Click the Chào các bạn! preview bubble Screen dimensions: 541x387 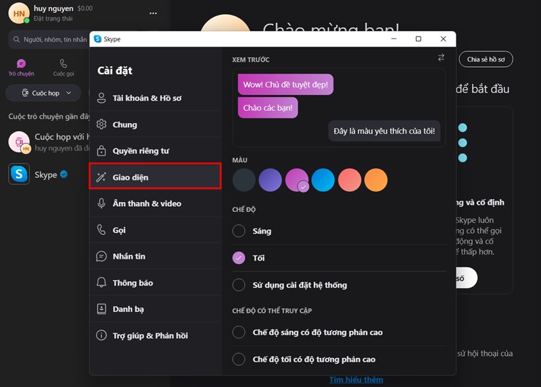pyautogui.click(x=268, y=107)
